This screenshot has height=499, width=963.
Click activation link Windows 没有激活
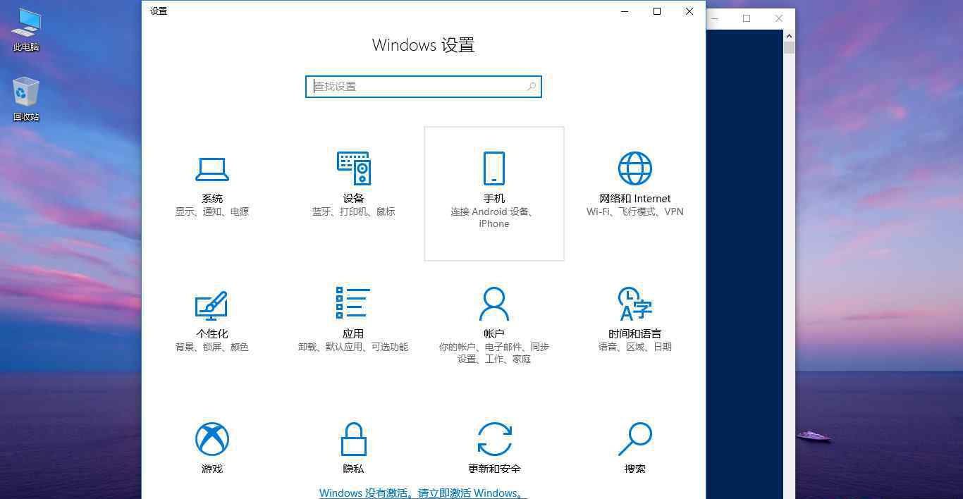tap(423, 493)
